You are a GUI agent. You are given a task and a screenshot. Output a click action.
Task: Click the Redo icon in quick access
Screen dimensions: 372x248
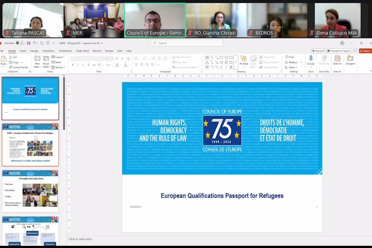[x=42, y=43]
